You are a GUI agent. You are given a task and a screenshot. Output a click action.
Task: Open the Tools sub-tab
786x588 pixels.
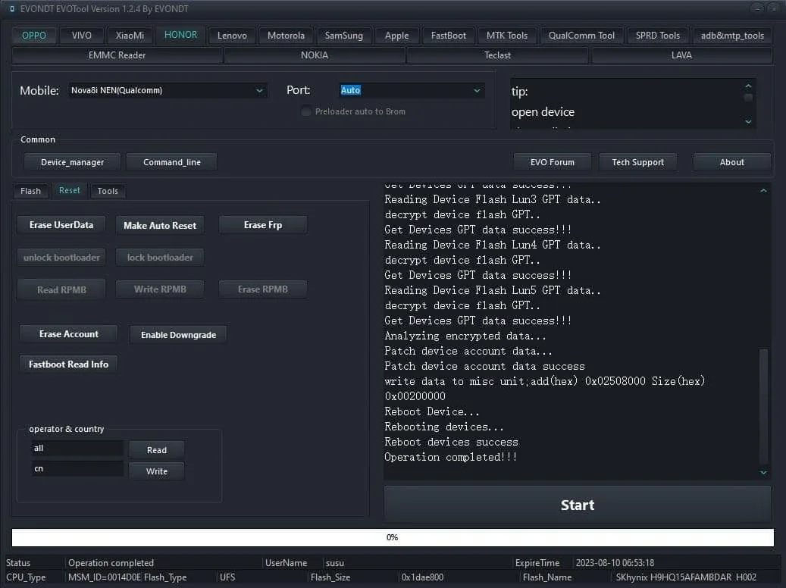pos(108,191)
